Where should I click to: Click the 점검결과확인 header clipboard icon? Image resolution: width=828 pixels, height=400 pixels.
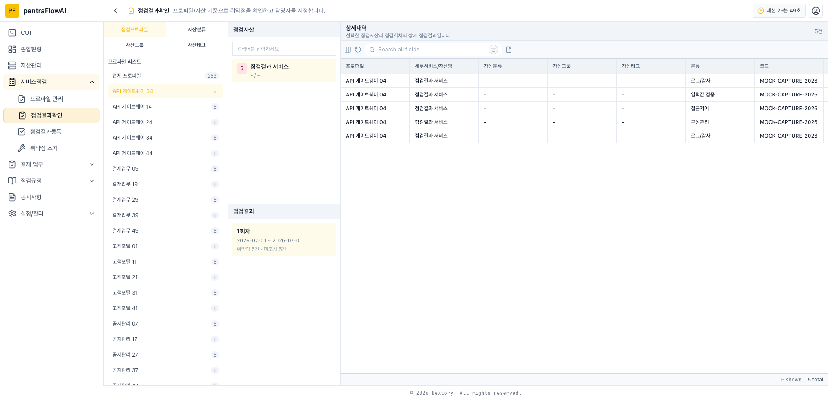(131, 11)
